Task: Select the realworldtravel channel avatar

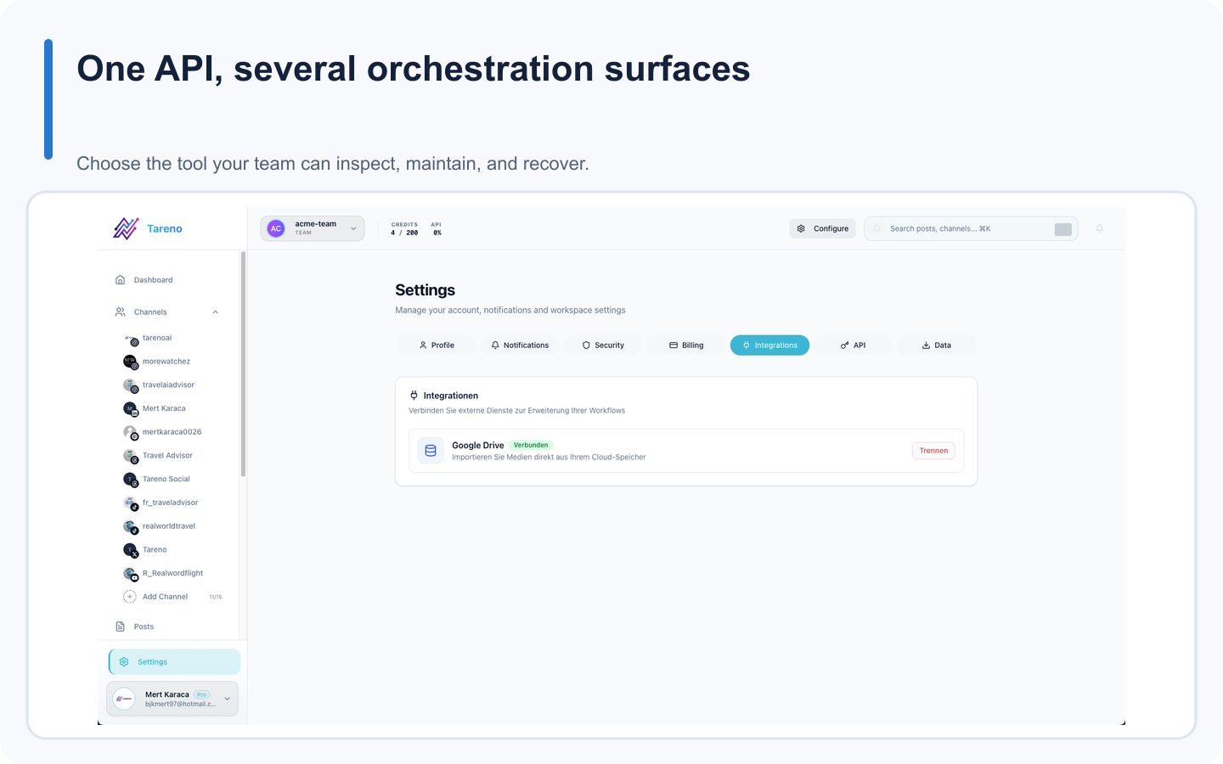Action: coord(130,526)
